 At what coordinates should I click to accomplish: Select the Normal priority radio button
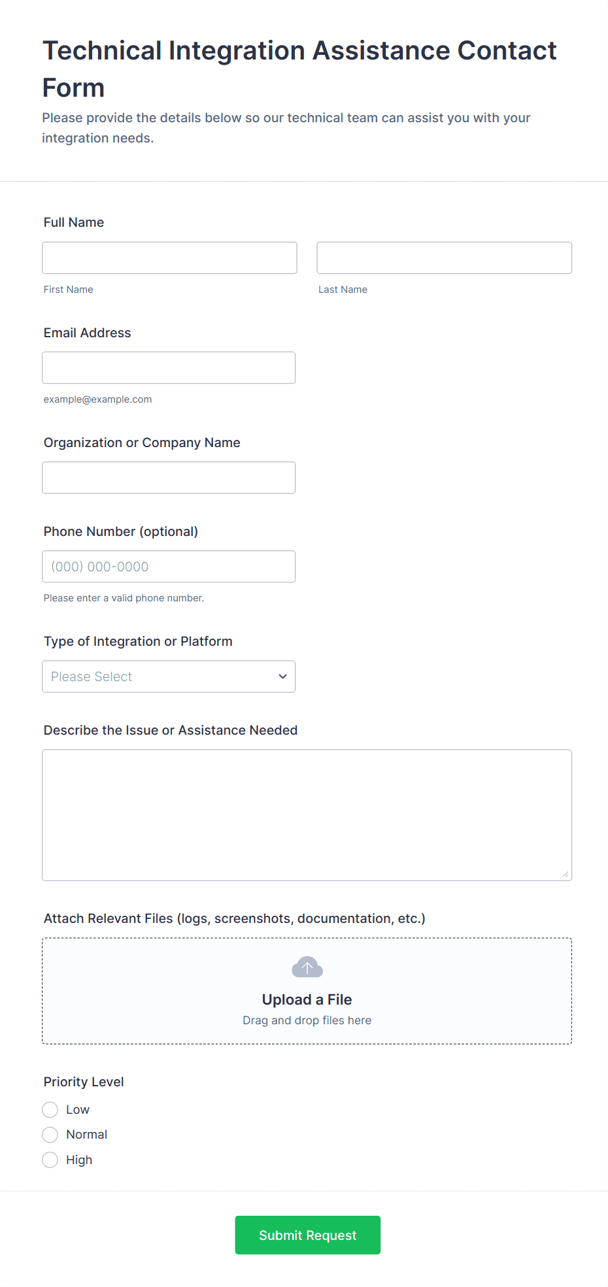tap(50, 1135)
